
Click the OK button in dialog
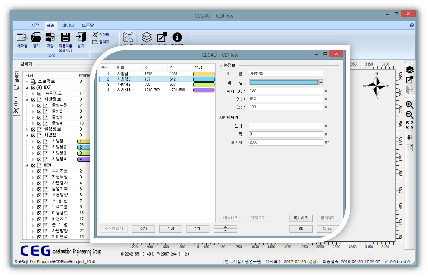301,229
